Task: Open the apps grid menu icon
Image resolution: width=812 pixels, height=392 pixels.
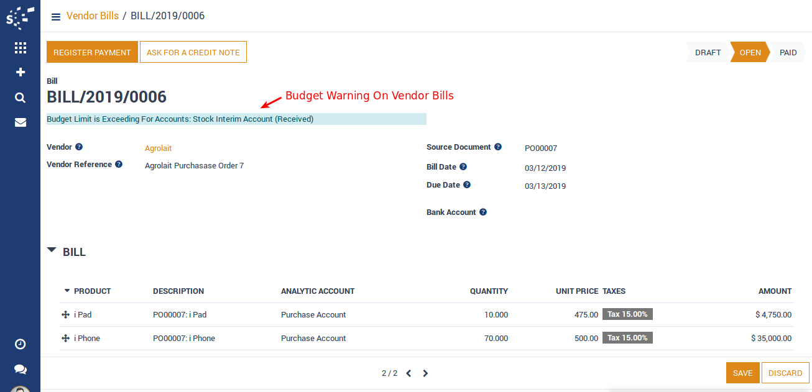Action: tap(20, 48)
